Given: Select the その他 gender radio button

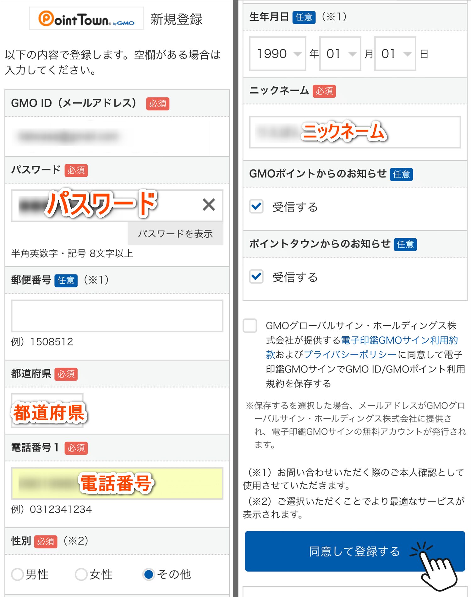Looking at the screenshot, I should (148, 574).
